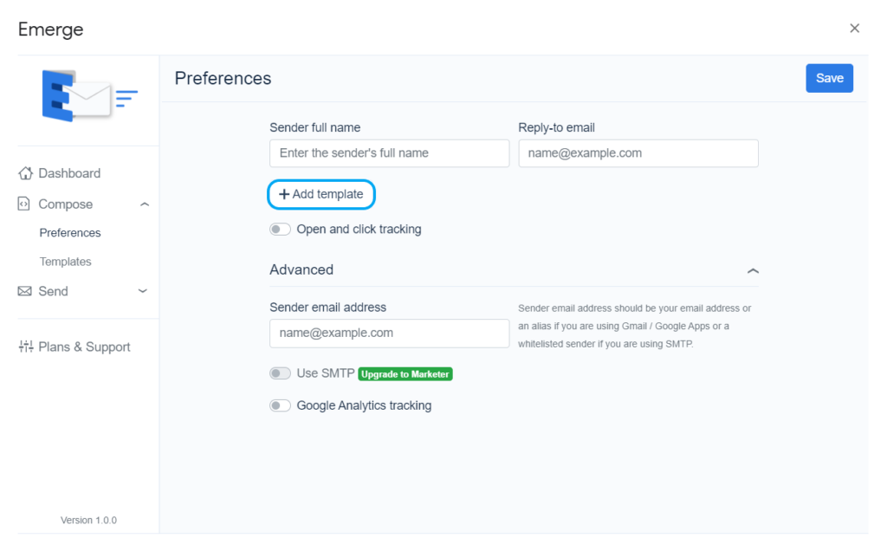The height and width of the screenshot is (551, 887).
Task: Enable Open and click tracking toggle
Action: pyautogui.click(x=280, y=230)
